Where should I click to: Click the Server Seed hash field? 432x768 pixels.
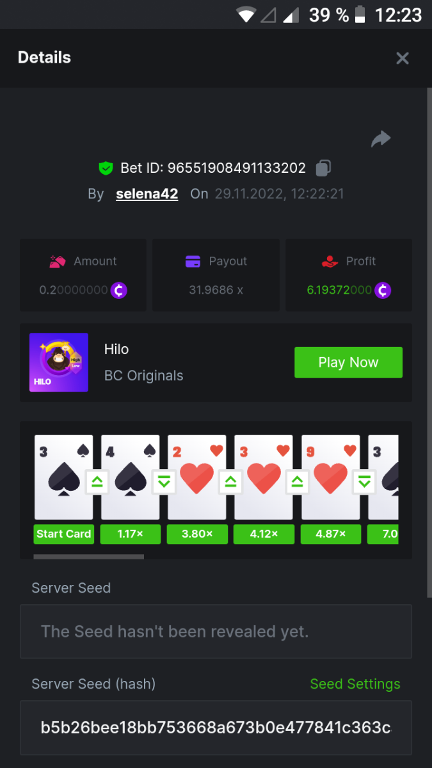(x=216, y=728)
